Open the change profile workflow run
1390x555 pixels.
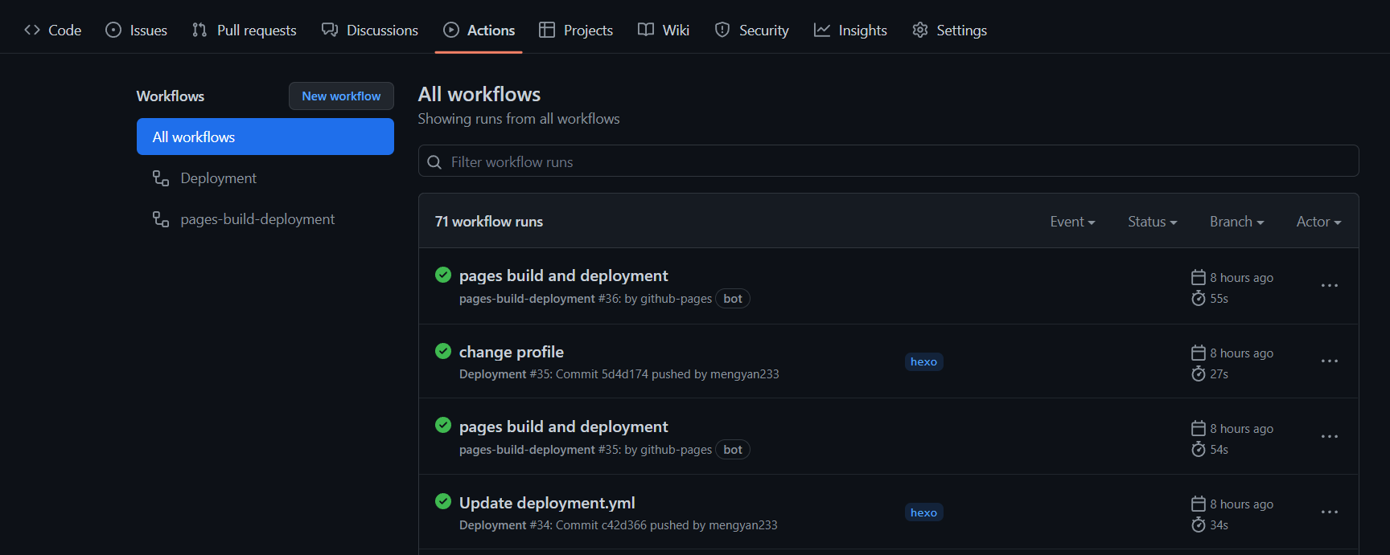click(511, 352)
